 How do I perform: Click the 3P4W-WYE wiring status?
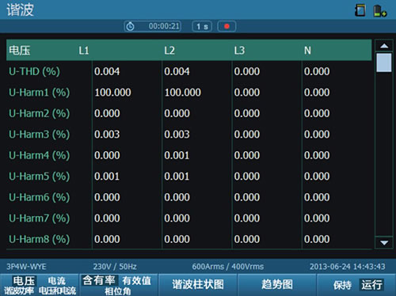(x=26, y=267)
